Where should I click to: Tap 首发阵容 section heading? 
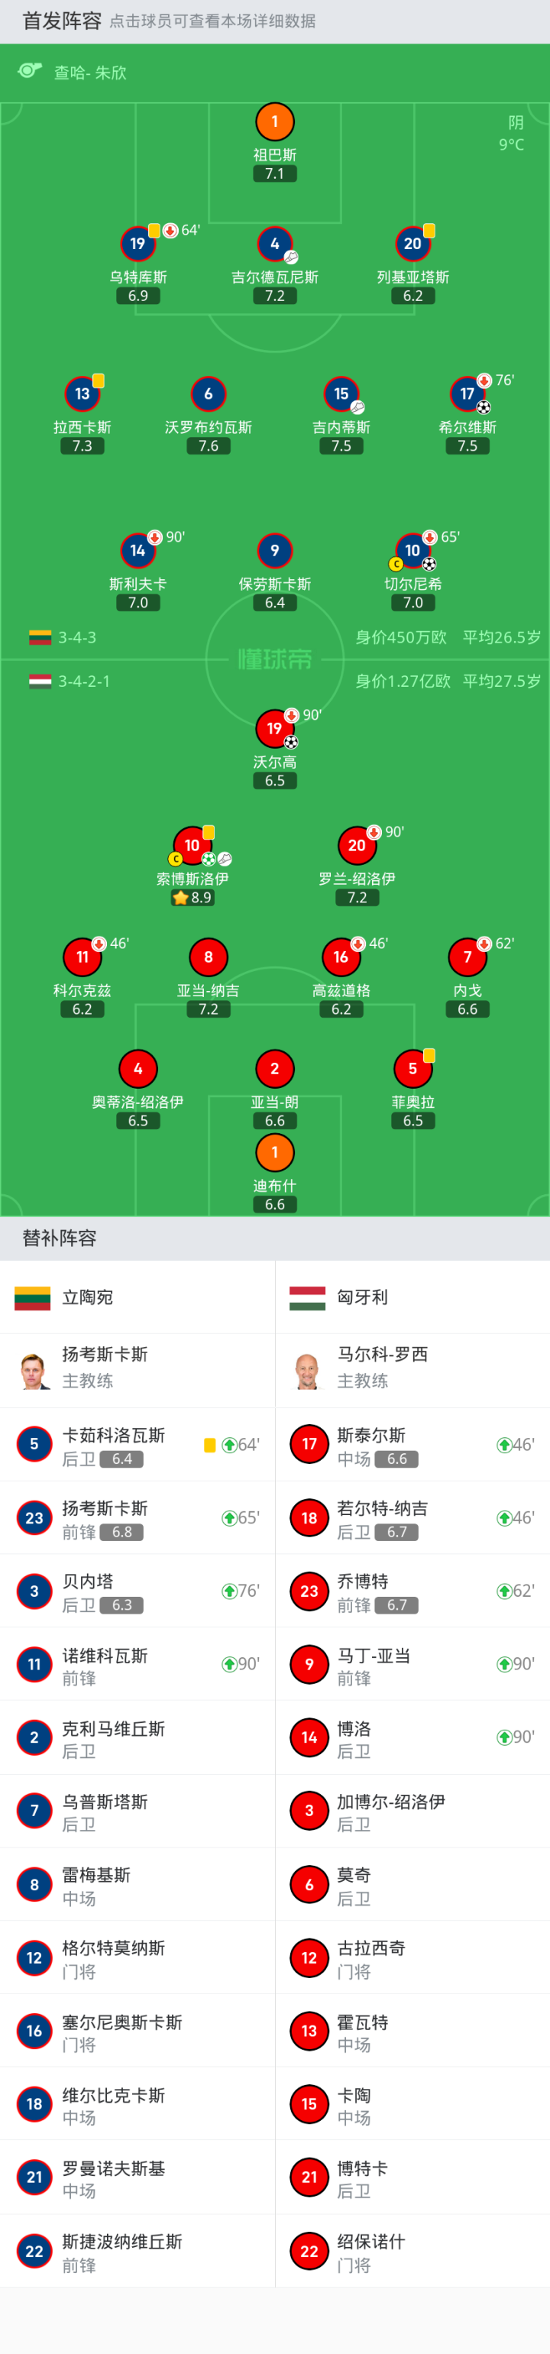[61, 21]
